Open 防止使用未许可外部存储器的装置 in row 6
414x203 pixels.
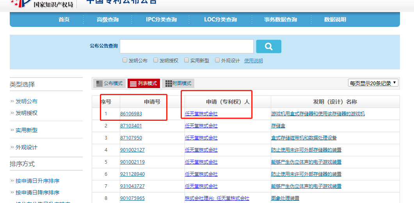306,174
